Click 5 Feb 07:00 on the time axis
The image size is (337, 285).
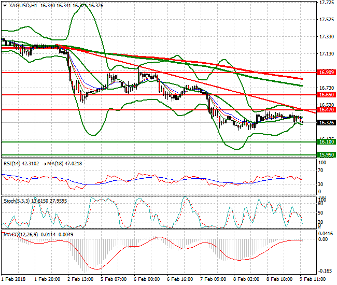[x=114, y=279]
